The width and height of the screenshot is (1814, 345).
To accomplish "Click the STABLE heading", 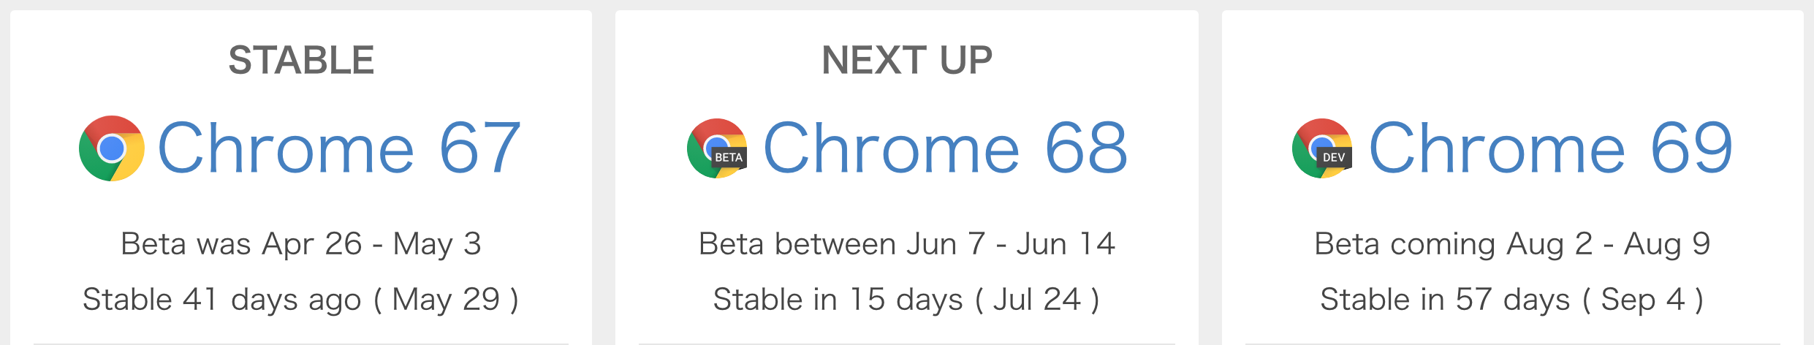I will pos(301,60).
